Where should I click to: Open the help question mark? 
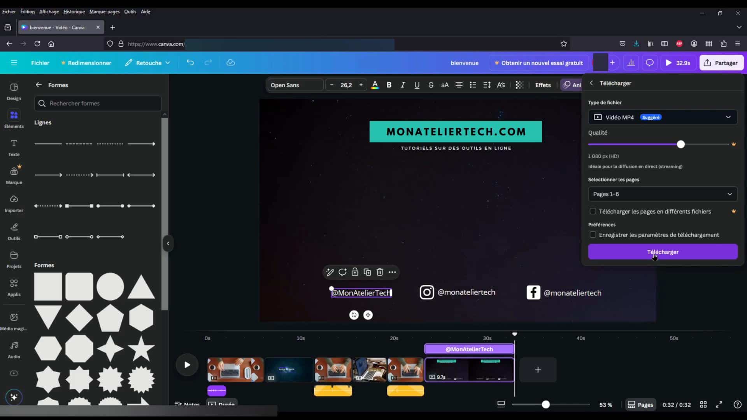coord(737,405)
